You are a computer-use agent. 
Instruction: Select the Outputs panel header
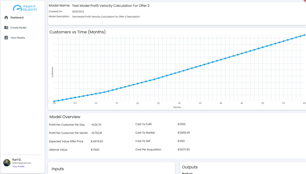pos(190,167)
